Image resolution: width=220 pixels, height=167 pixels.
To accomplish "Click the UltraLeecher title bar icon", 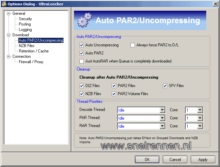I will point(4,4).
